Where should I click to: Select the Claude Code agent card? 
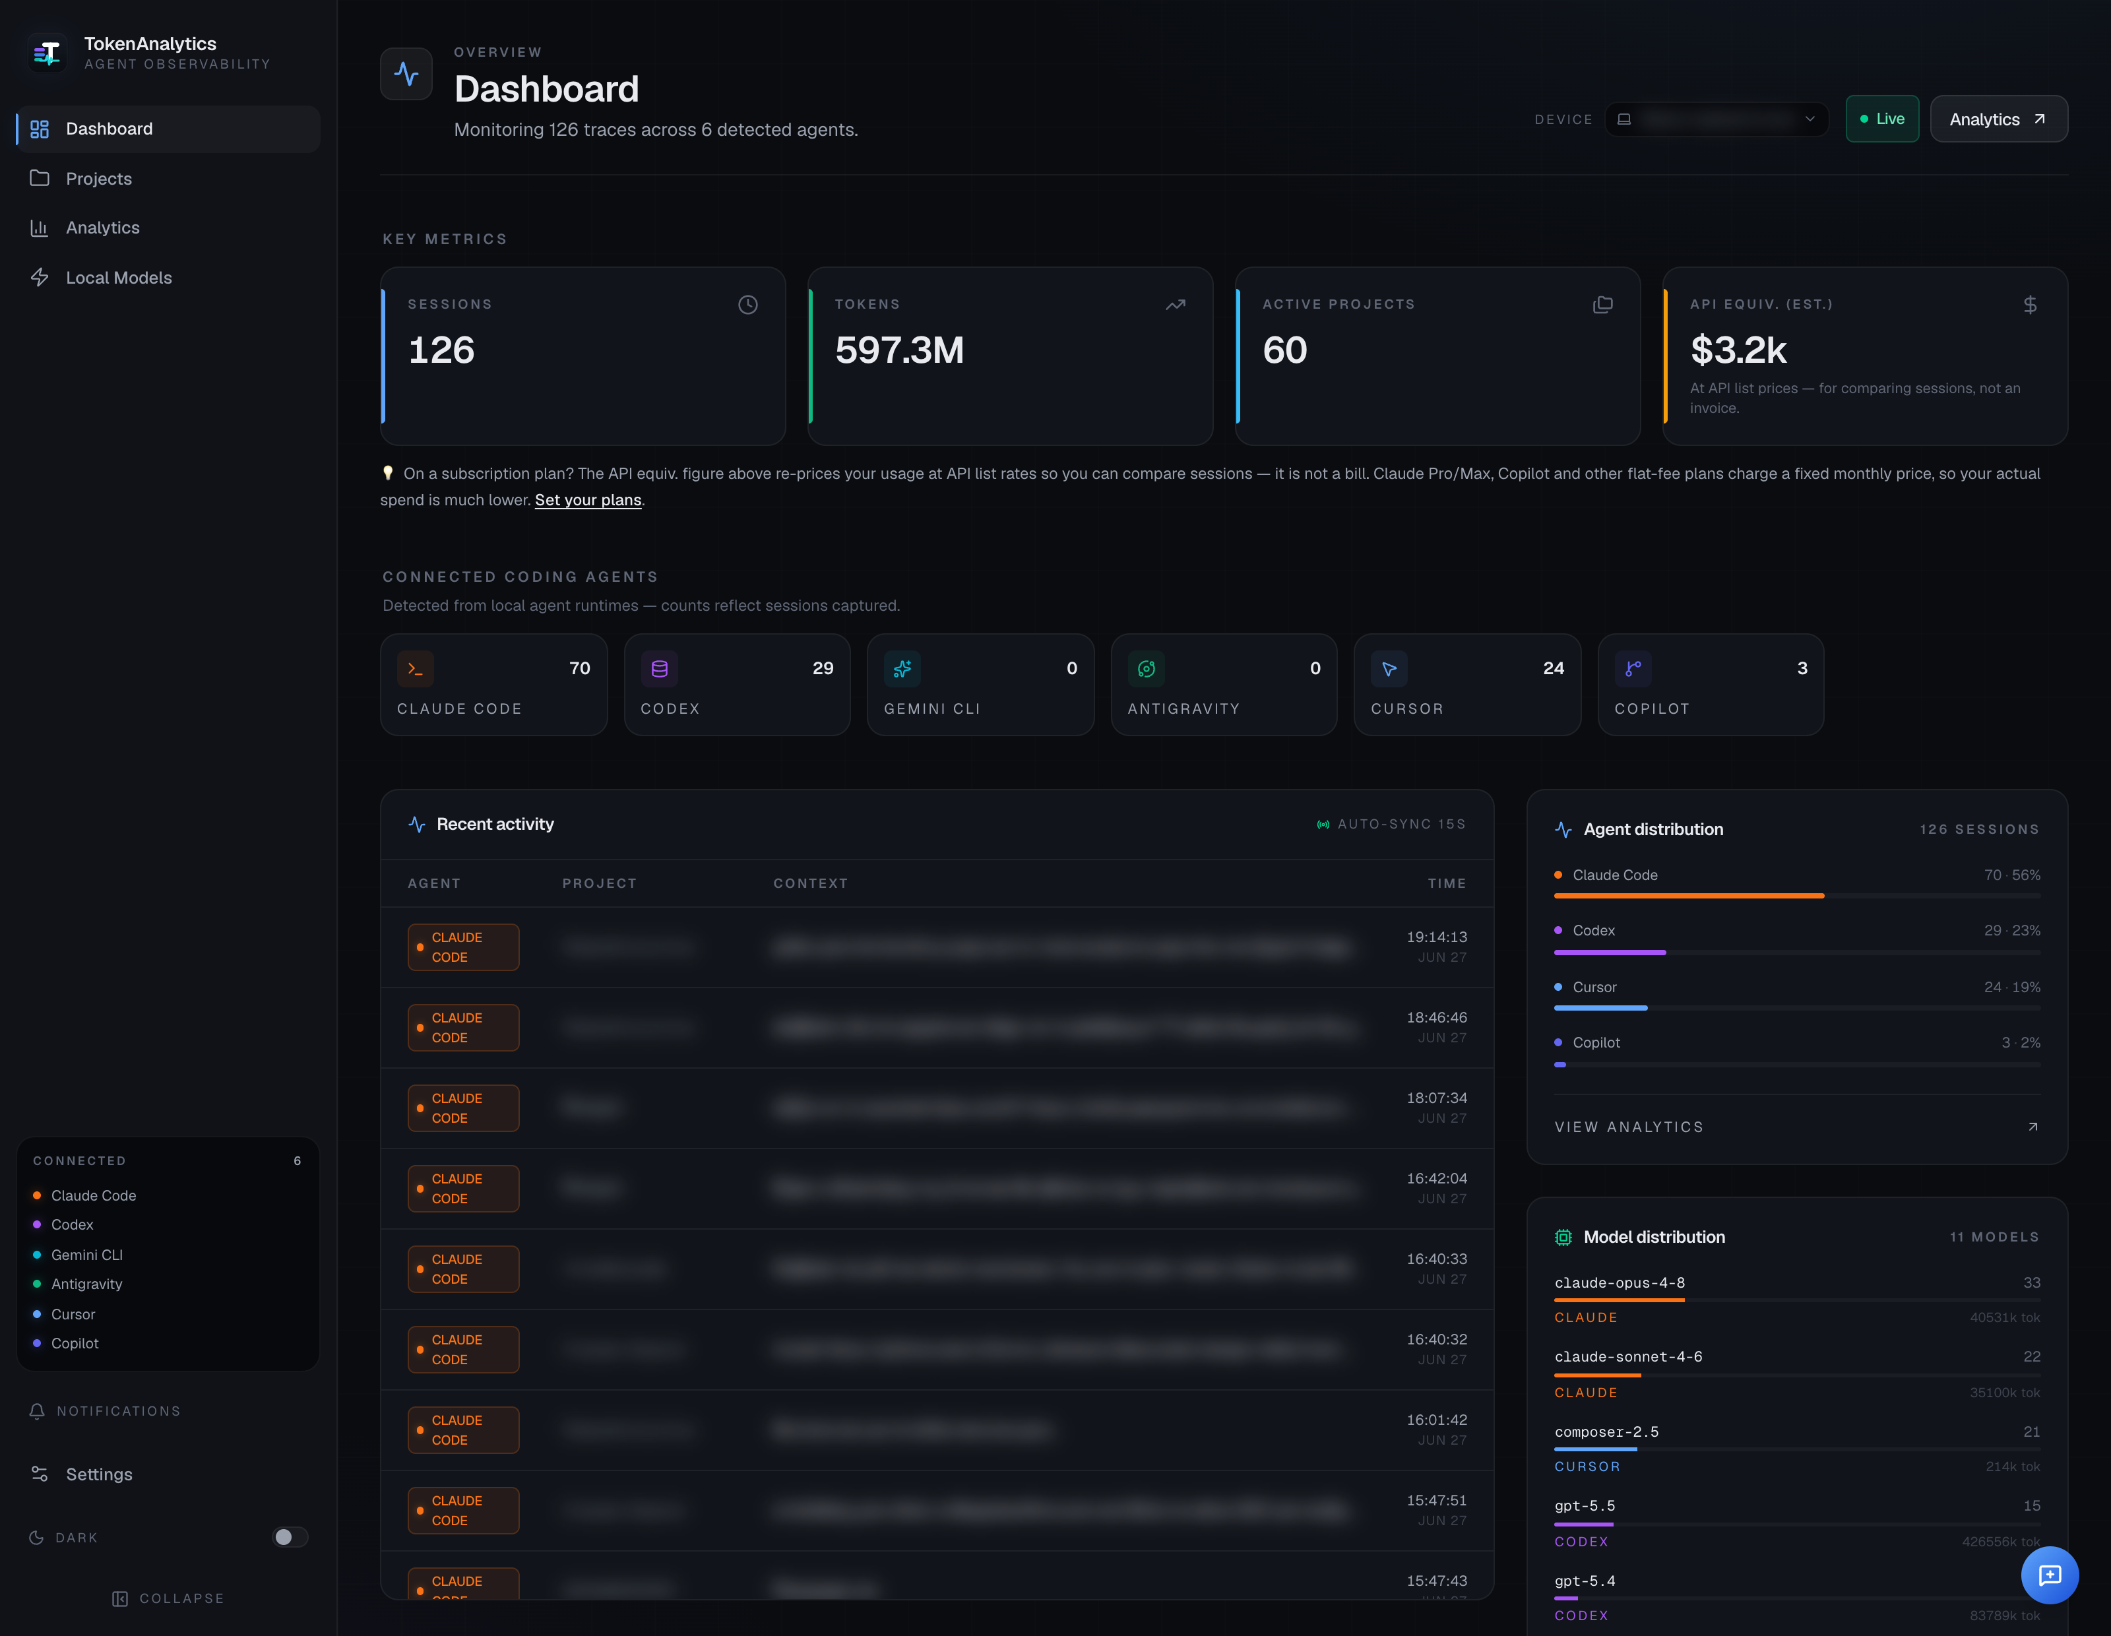tap(494, 685)
